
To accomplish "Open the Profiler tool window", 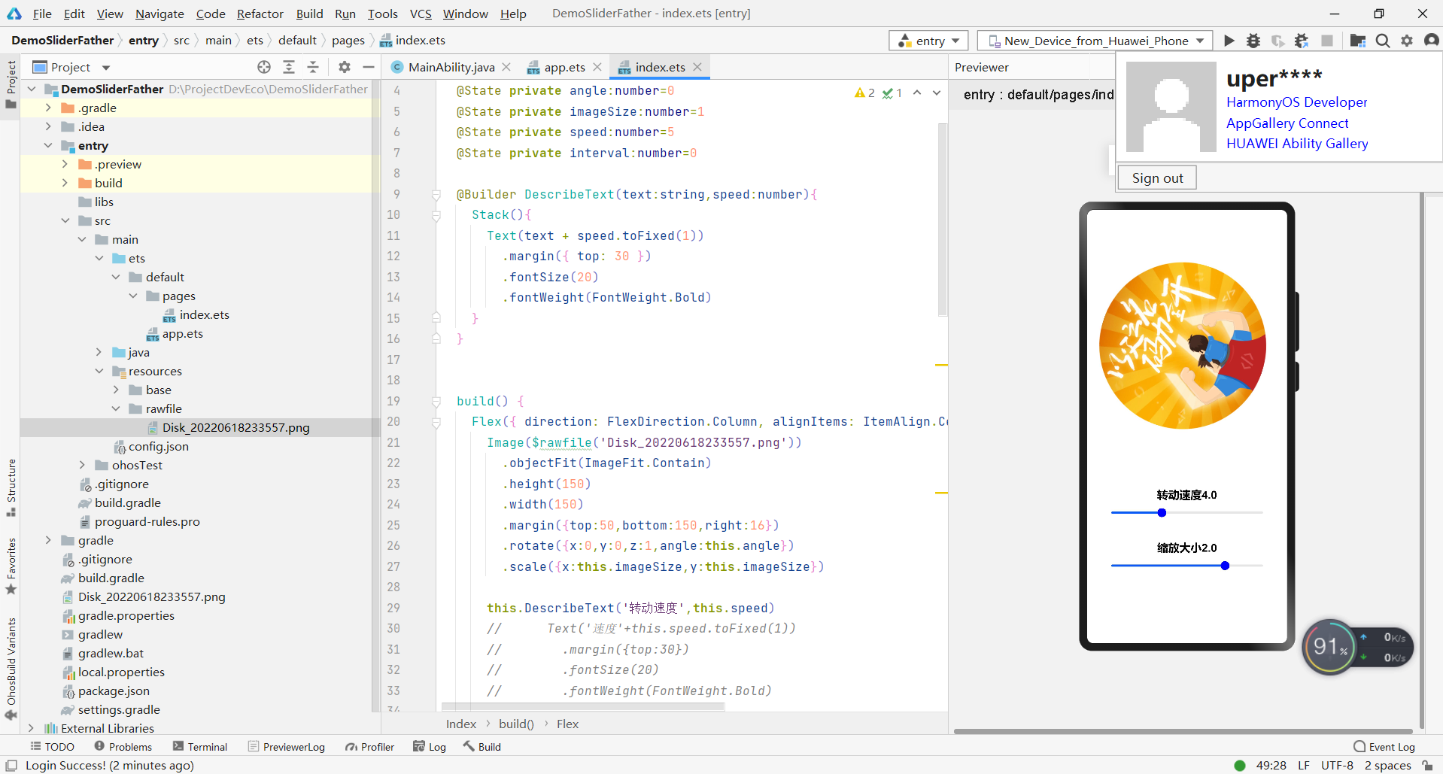I will point(369,746).
